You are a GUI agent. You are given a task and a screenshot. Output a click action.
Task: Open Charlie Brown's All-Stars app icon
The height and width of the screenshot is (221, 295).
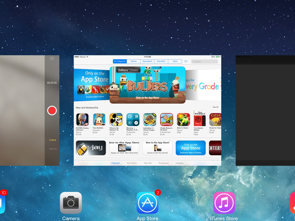[x=166, y=119]
